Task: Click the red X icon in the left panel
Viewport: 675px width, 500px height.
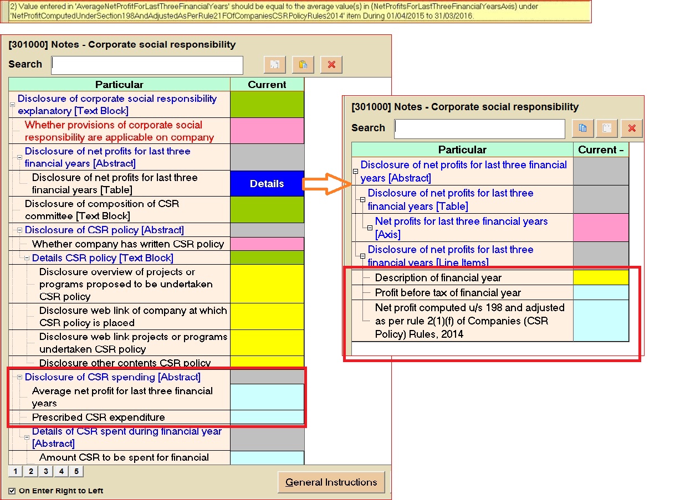Action: 331,65
